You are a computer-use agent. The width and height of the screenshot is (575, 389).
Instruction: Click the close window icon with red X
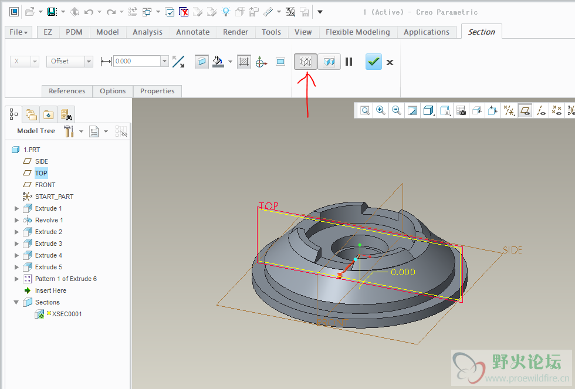184,12
